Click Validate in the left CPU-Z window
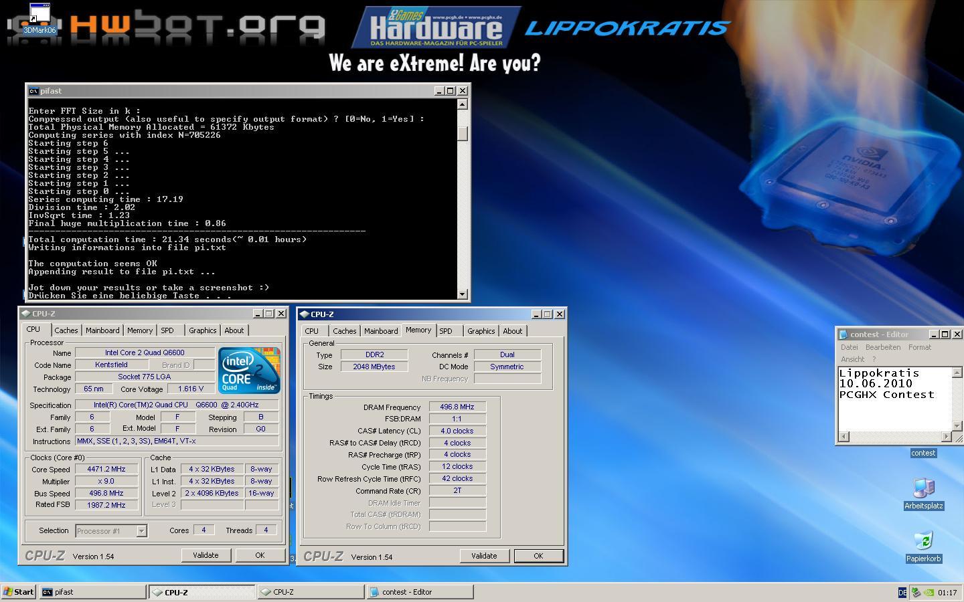The height and width of the screenshot is (602, 964). (x=206, y=555)
